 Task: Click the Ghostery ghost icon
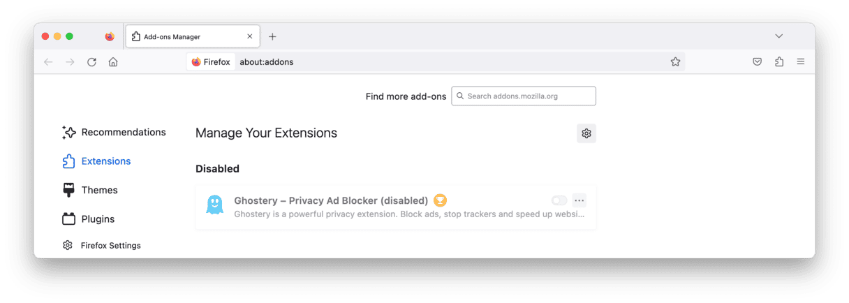[x=215, y=205]
